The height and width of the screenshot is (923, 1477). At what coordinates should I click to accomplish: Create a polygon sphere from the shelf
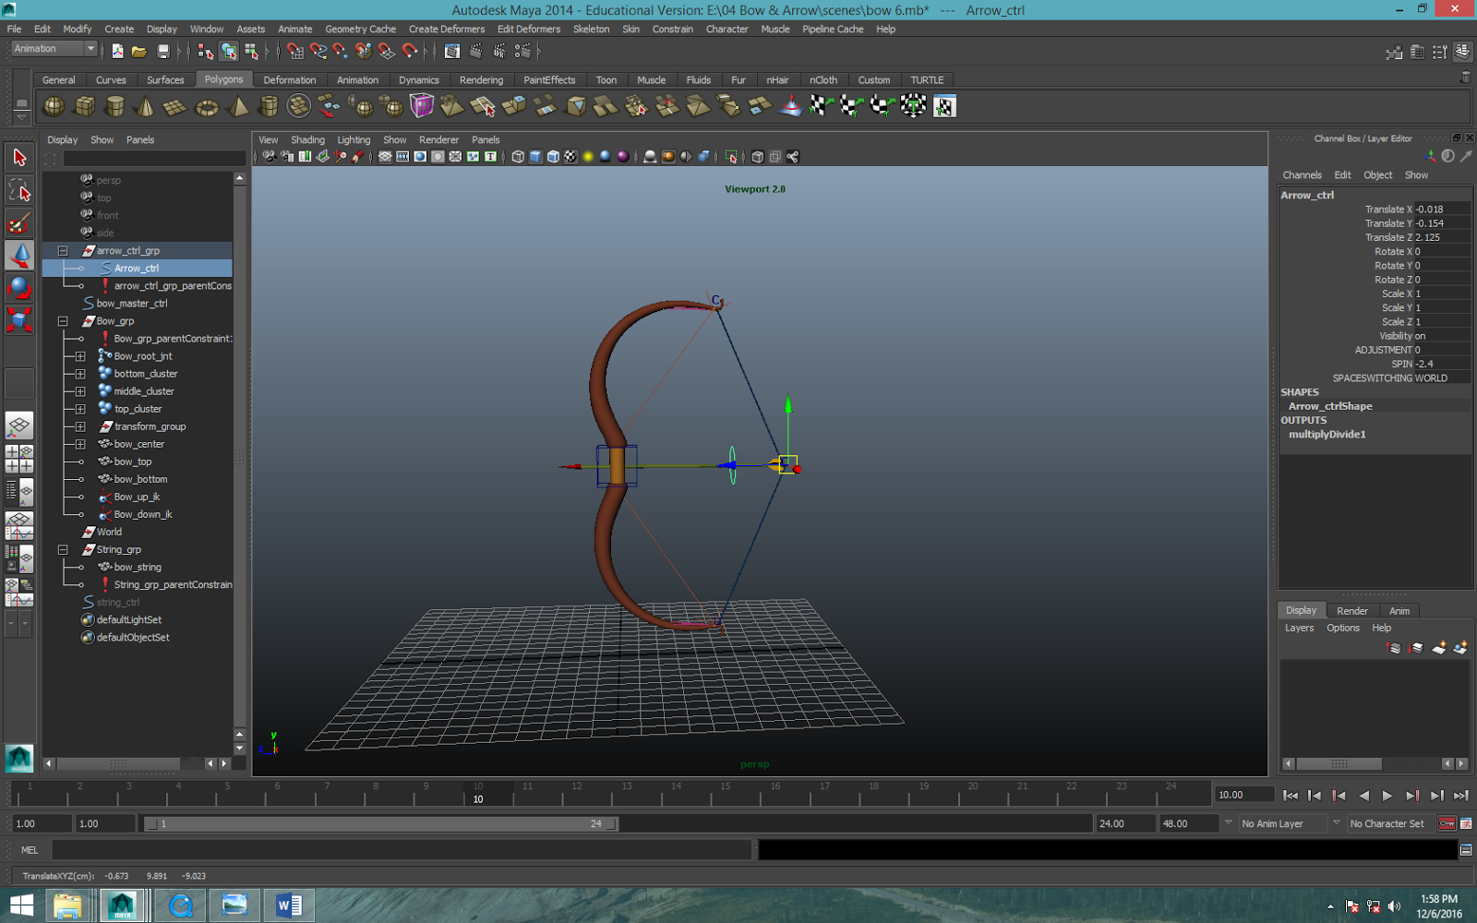point(54,106)
